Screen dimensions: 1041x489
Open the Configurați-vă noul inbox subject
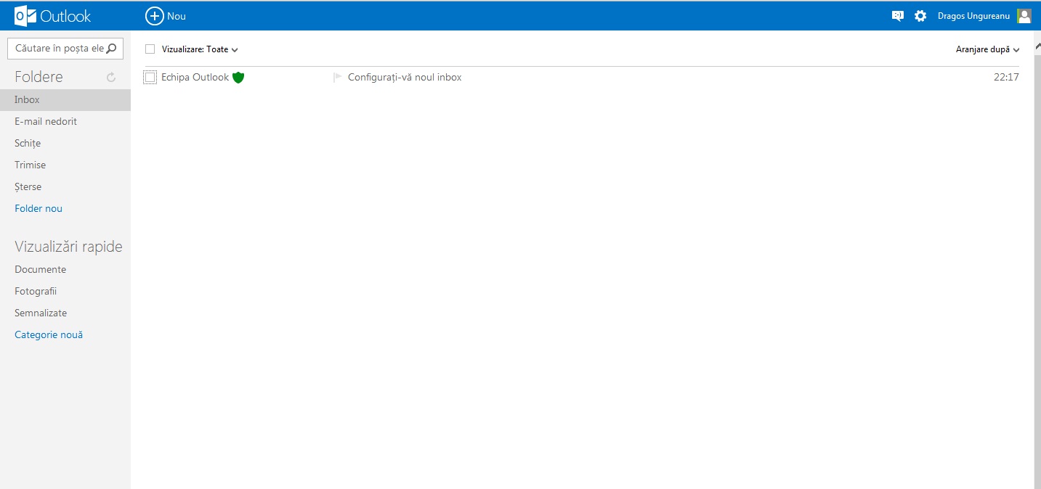click(405, 77)
